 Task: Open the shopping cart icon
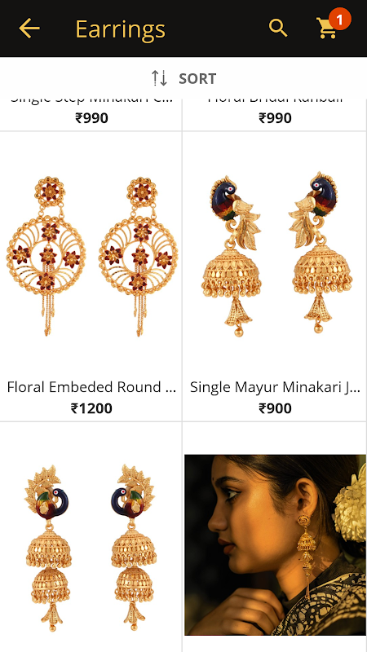pyautogui.click(x=327, y=29)
